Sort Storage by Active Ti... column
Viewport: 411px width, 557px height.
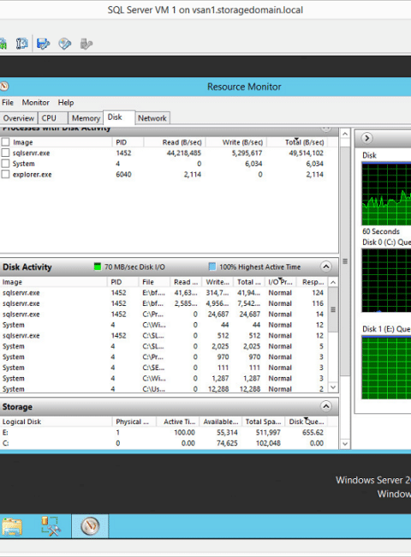(177, 422)
